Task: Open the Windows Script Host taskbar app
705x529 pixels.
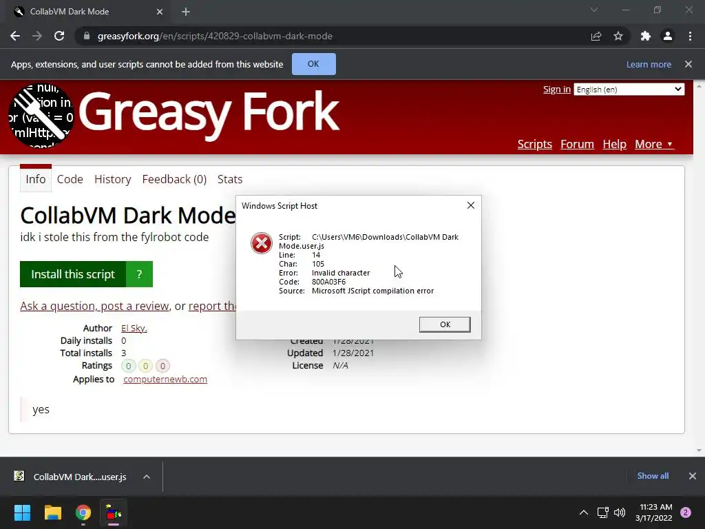Action: click(114, 512)
